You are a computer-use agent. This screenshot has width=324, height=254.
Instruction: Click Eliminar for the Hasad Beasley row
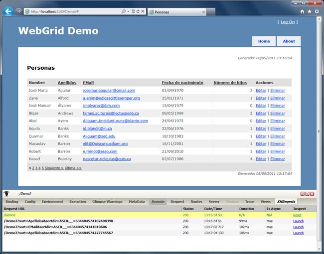(277, 159)
